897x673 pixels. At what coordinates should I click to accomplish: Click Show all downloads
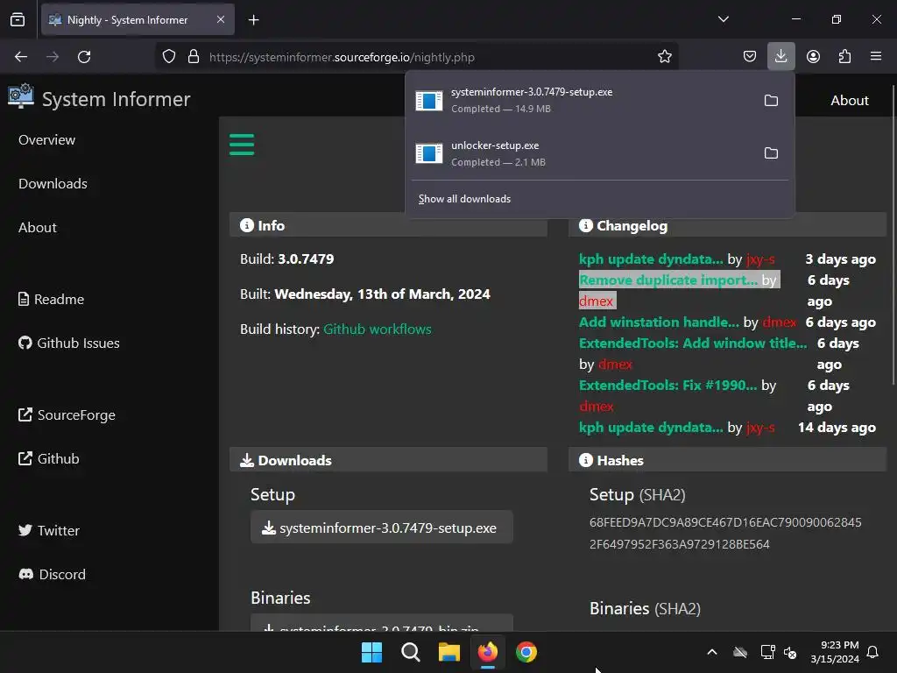464,199
